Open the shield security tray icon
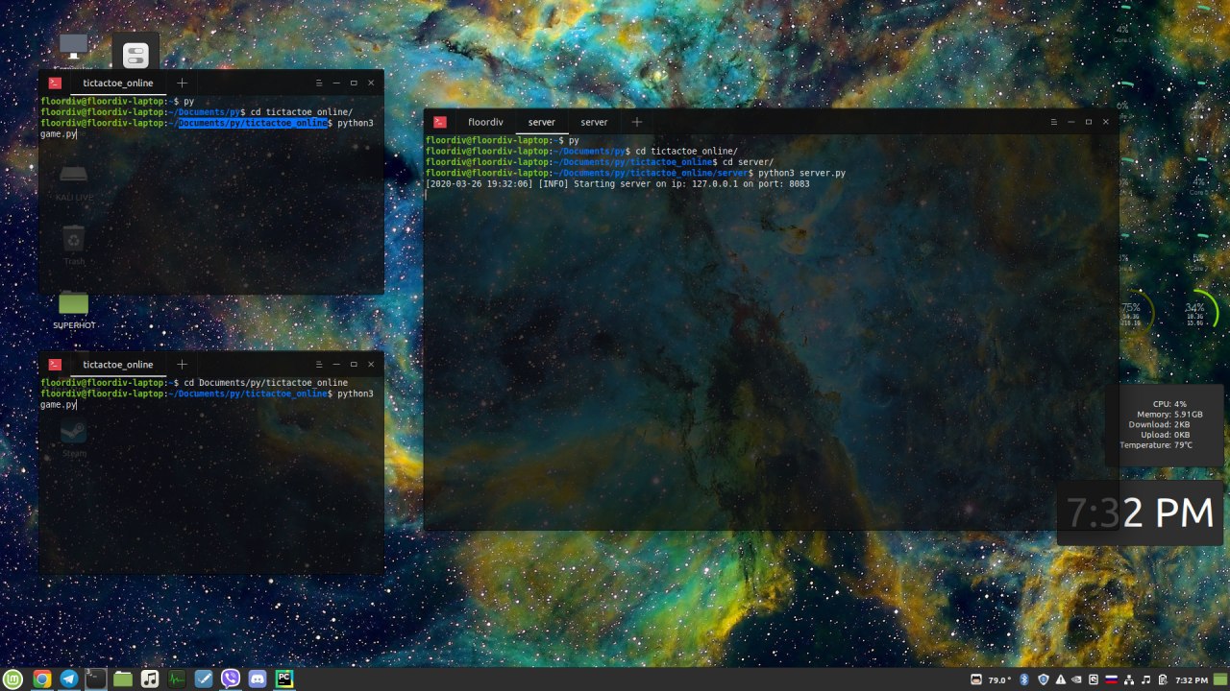 coord(1044,679)
